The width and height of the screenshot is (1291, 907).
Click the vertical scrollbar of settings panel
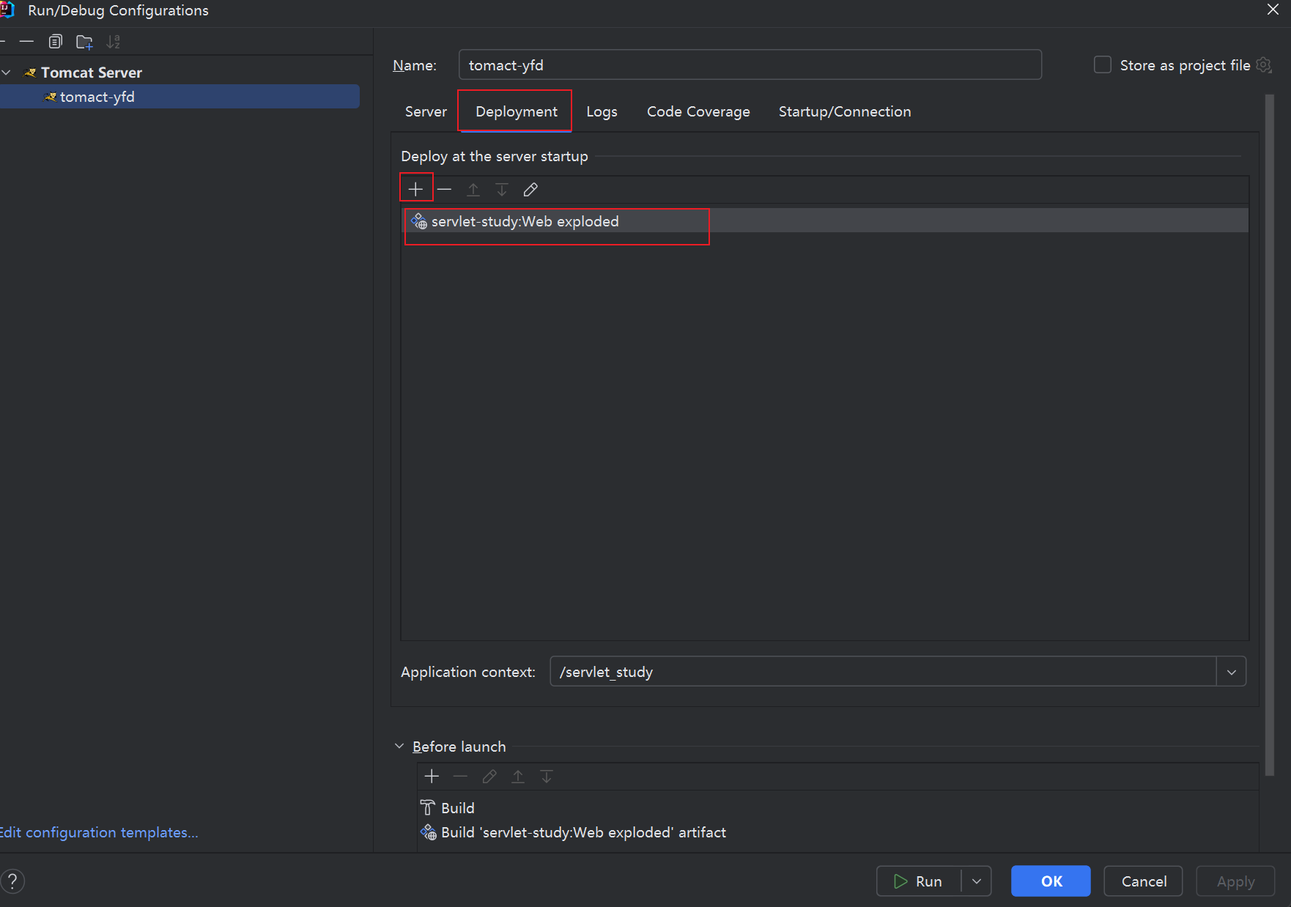pos(1270,434)
